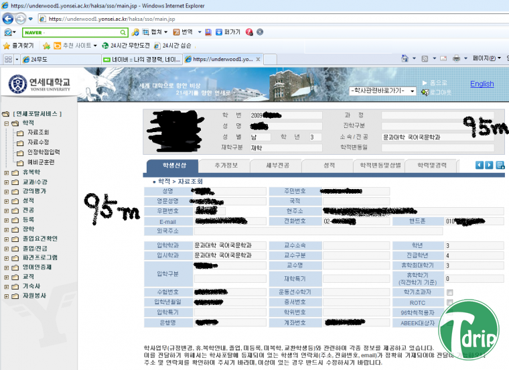Image resolution: width=509 pixels, height=370 pixels.
Task: Click the Read Mail envelope icon
Action: [443, 58]
